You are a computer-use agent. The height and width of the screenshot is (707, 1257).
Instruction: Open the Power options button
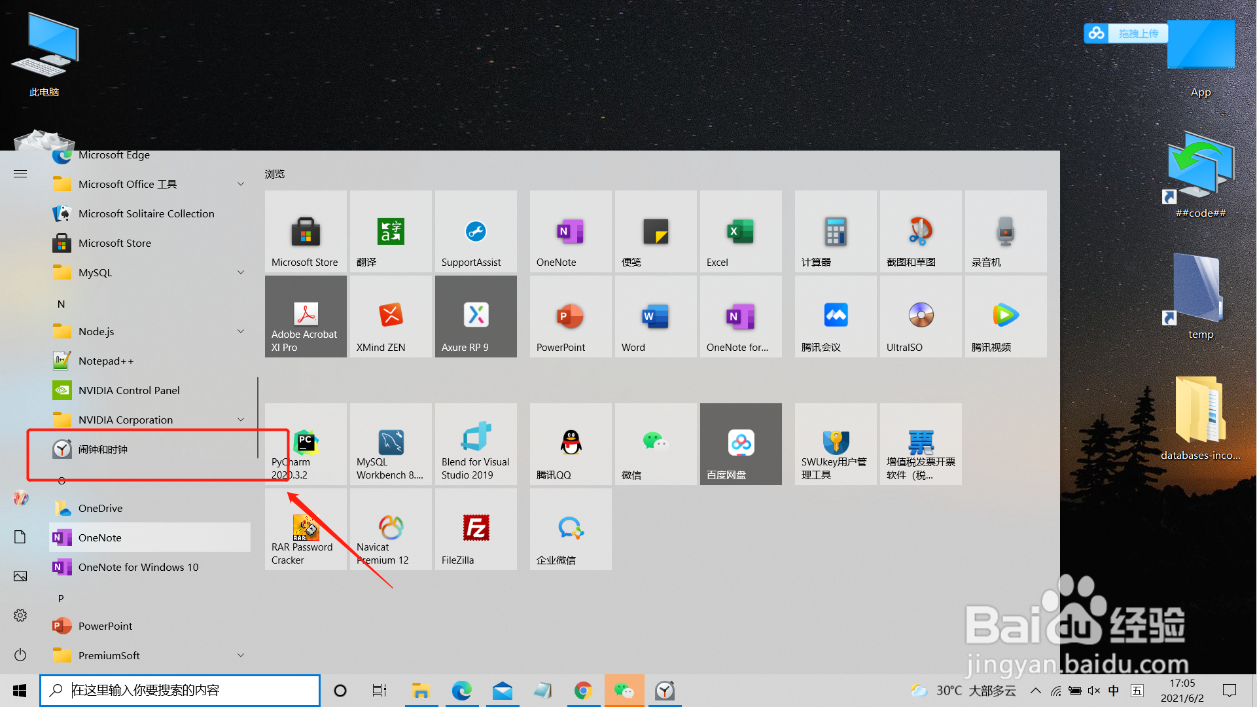(x=20, y=655)
